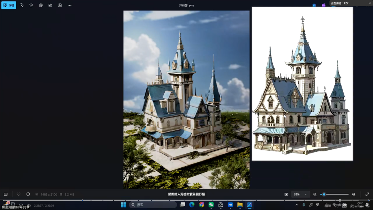The height and width of the screenshot is (210, 373).
Task: Print the image via the printer icon
Action: (41, 5)
